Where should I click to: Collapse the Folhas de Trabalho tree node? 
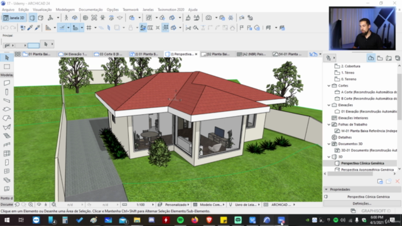[x=329, y=124]
